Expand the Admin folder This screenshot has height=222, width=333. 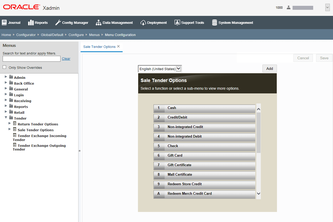point(6,77)
